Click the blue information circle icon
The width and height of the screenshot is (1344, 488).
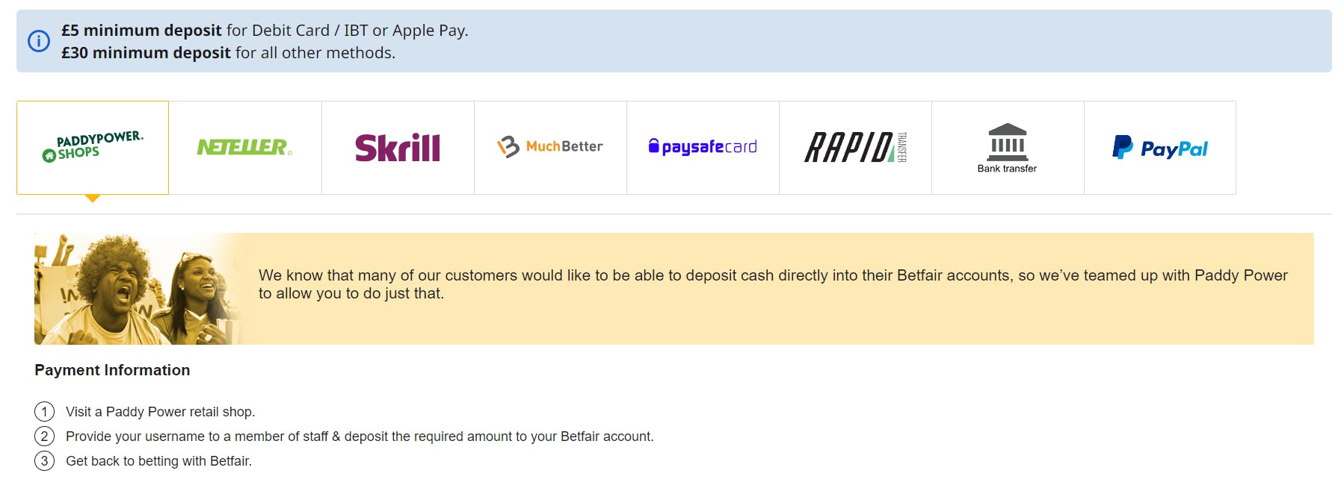coord(39,41)
